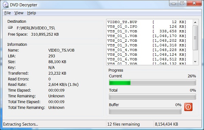The width and height of the screenshot is (204, 130).
Task: Open the Help menu
Action: coord(32,13)
